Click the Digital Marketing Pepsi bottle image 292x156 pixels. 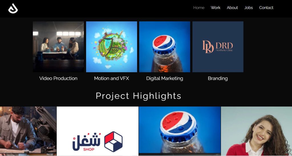click(x=165, y=47)
